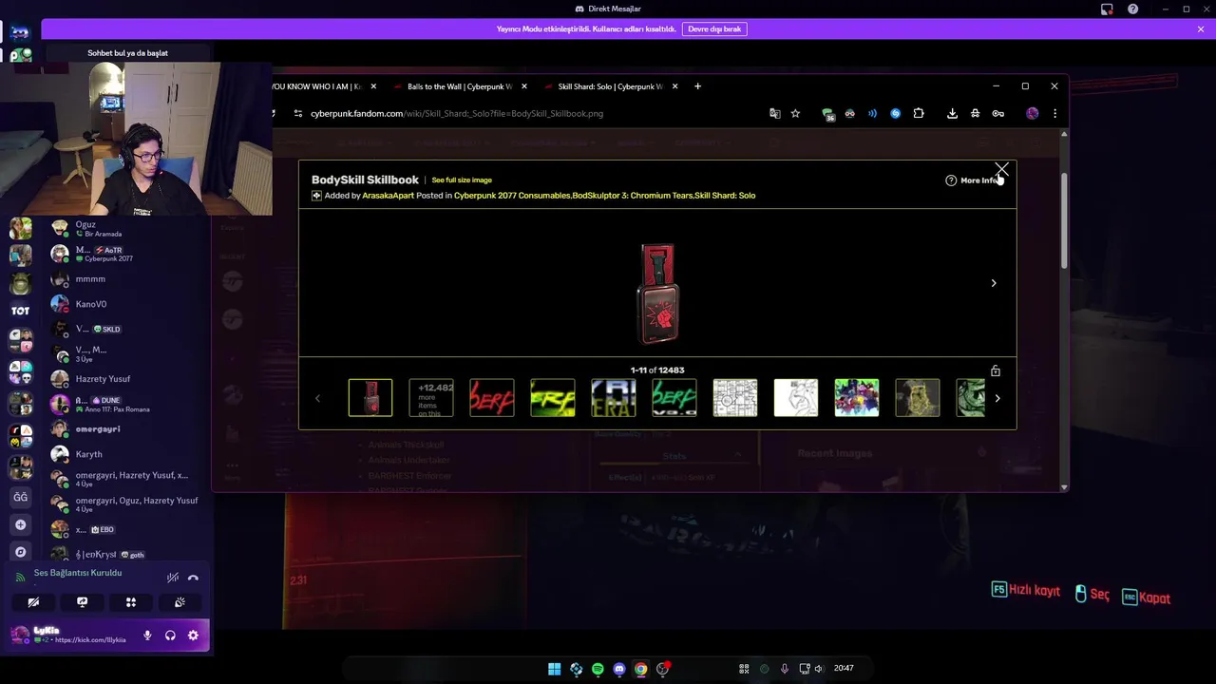Add a server with plus icon

coord(20,524)
